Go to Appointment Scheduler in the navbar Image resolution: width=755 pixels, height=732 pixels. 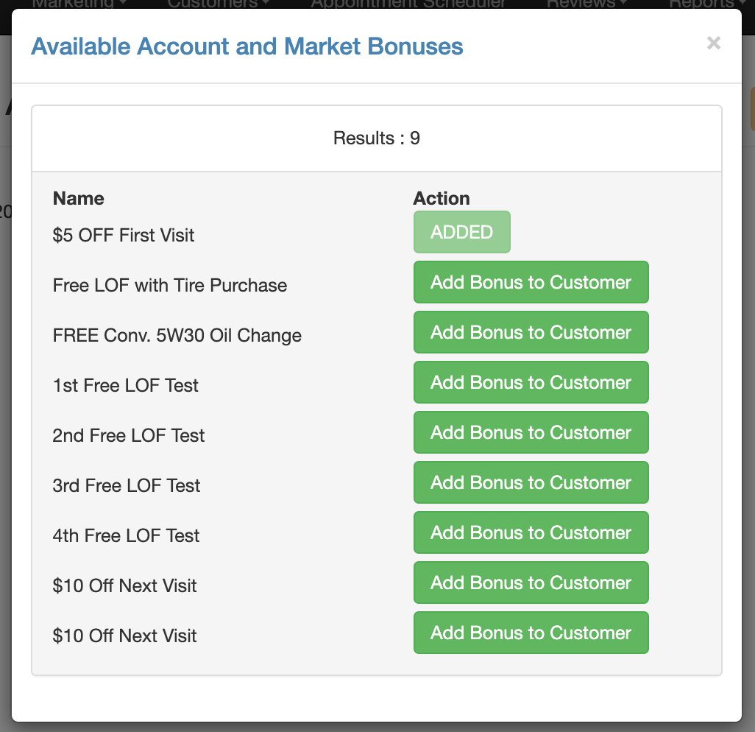tap(408, 4)
